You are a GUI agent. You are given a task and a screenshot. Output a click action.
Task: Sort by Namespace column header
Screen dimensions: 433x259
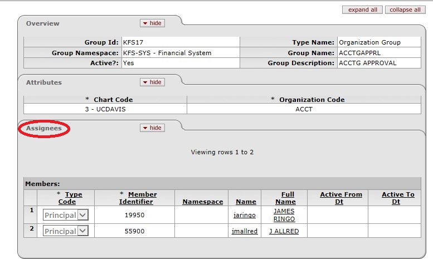(202, 202)
